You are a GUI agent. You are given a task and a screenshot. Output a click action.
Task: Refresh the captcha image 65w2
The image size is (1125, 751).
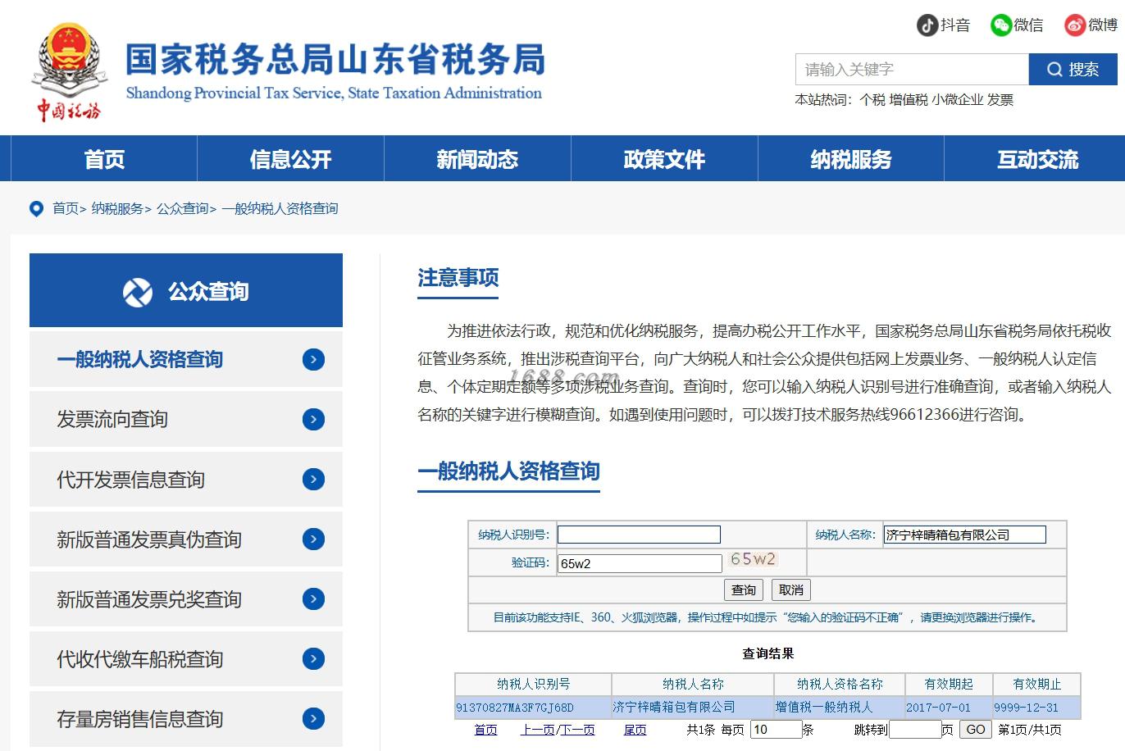click(754, 559)
